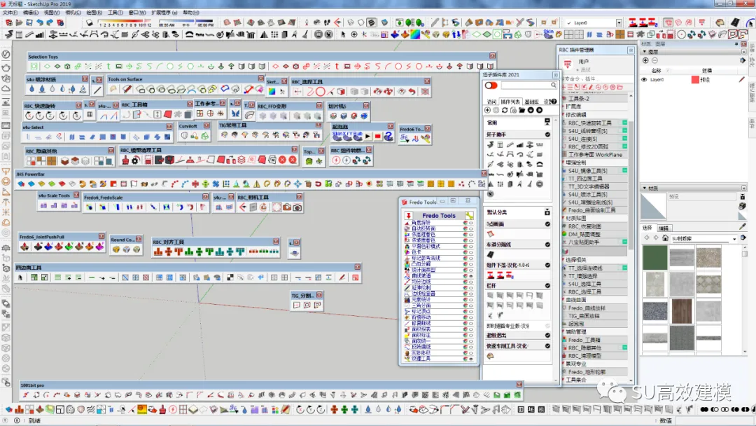Click the Redo arrow in top toolbar
The image size is (756, 426).
[x=50, y=22]
